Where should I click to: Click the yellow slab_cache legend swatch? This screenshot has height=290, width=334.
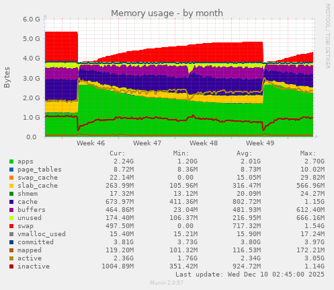(x=11, y=186)
